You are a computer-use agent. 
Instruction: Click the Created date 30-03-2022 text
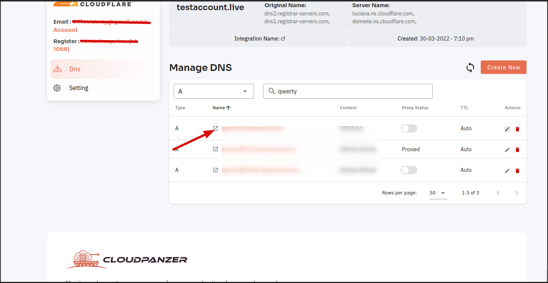pyautogui.click(x=436, y=39)
